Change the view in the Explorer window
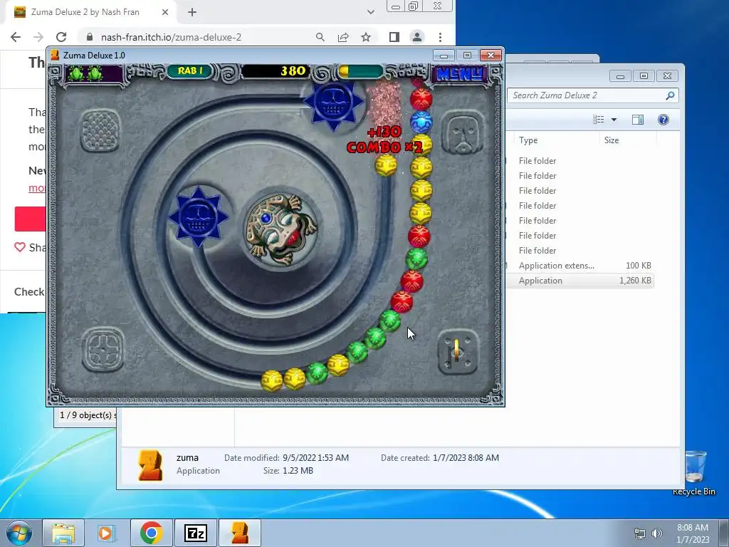 (598, 120)
